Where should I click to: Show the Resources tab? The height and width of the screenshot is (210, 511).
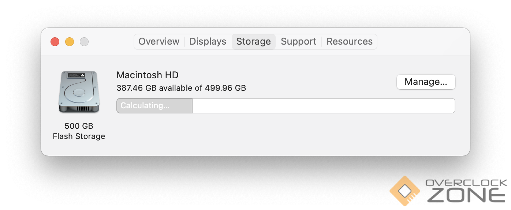[x=349, y=42]
